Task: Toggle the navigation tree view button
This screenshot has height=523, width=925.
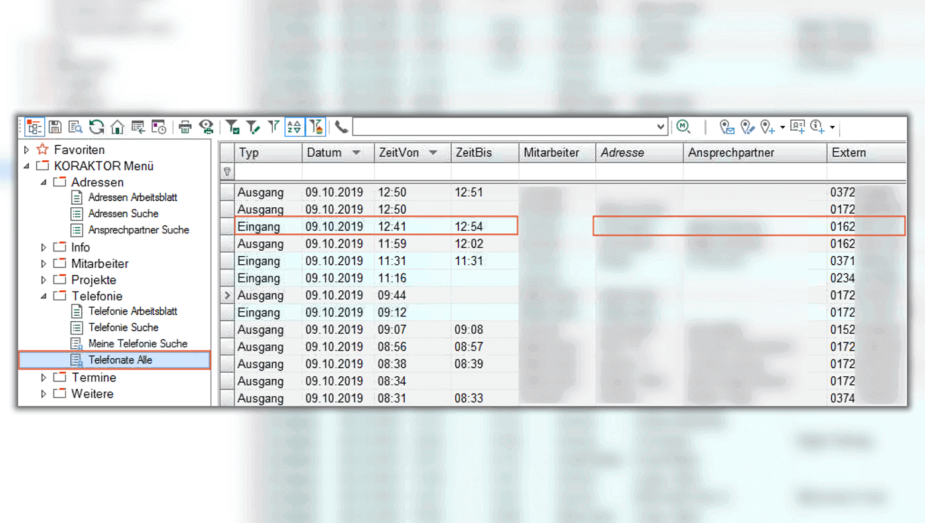Action: click(x=34, y=127)
